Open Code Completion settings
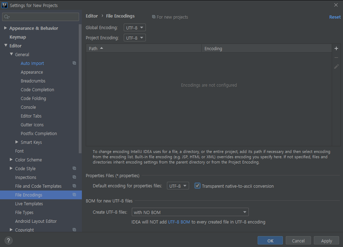Screen dimensions: 343x247 coord(37,90)
